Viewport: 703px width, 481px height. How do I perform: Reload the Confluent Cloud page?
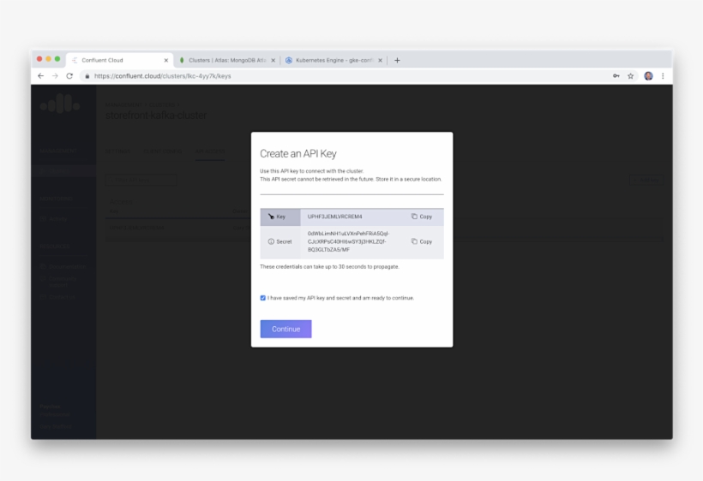(69, 76)
